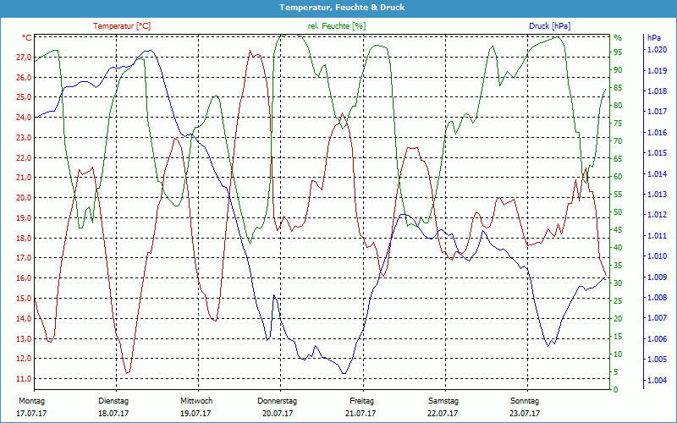Click the 'Samstag' day label

[443, 400]
